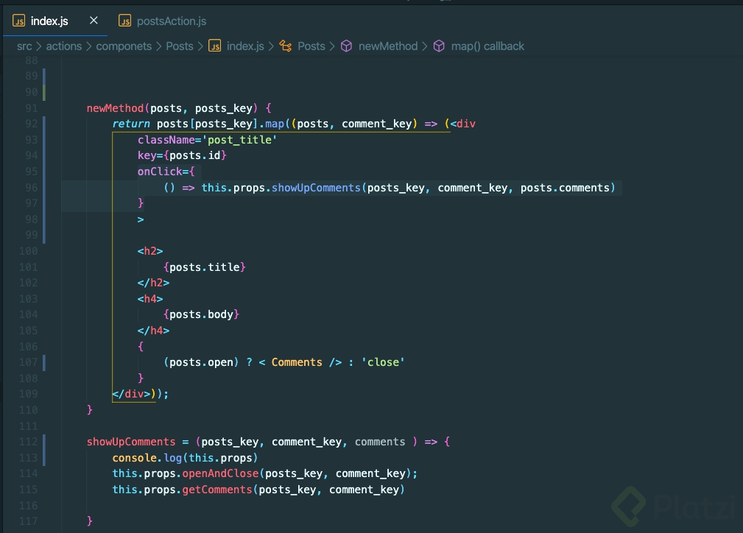Place the cursor on the showUpComments function name
The height and width of the screenshot is (533, 743).
tap(130, 441)
